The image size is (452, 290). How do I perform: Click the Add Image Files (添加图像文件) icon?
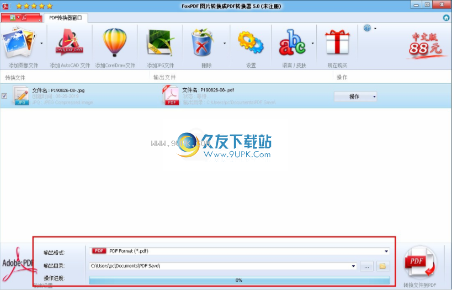[19, 43]
